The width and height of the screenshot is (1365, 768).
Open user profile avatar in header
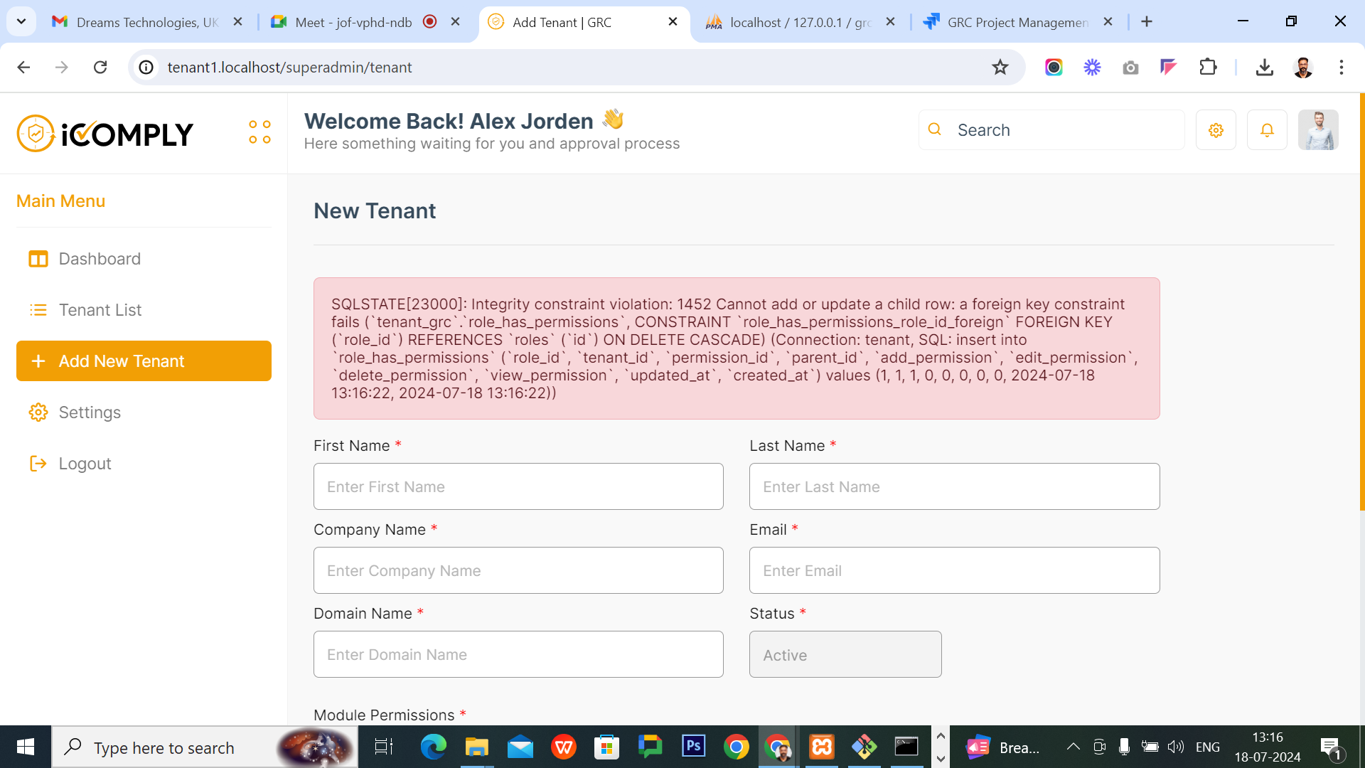click(x=1318, y=130)
